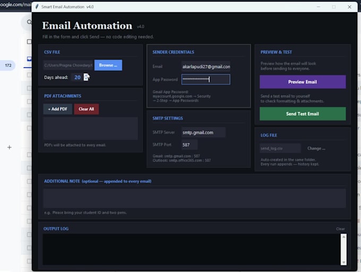Click the output log scrollbar up arrow

tap(343, 237)
